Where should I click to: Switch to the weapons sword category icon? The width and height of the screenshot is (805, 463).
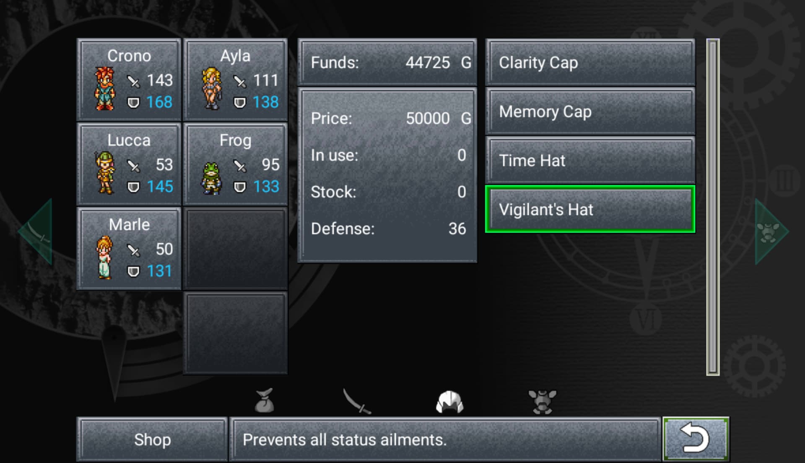(357, 401)
